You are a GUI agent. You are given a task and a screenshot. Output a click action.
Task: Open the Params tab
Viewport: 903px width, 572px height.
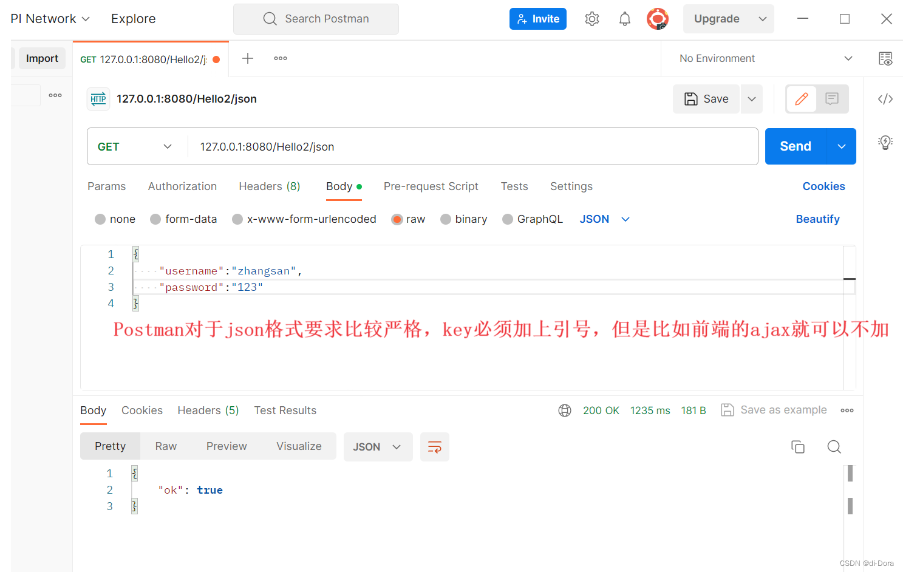coord(106,186)
